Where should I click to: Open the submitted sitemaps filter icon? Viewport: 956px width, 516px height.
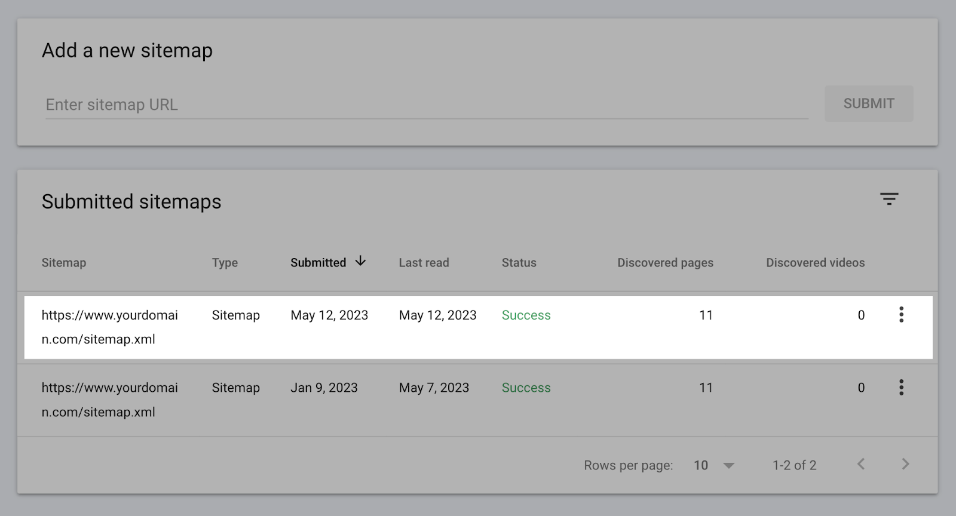[x=889, y=199]
